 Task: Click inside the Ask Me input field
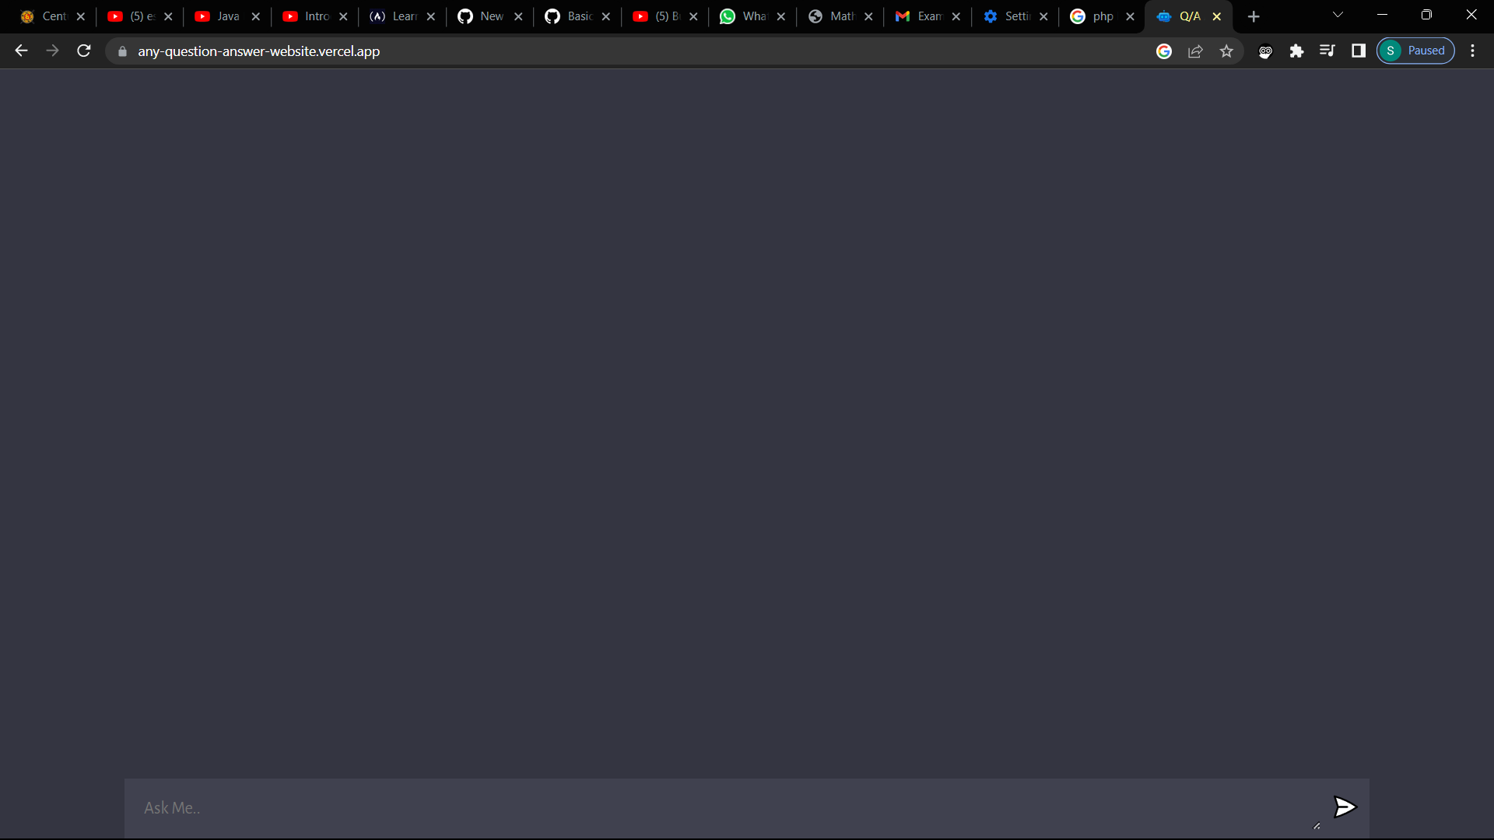[545, 808]
